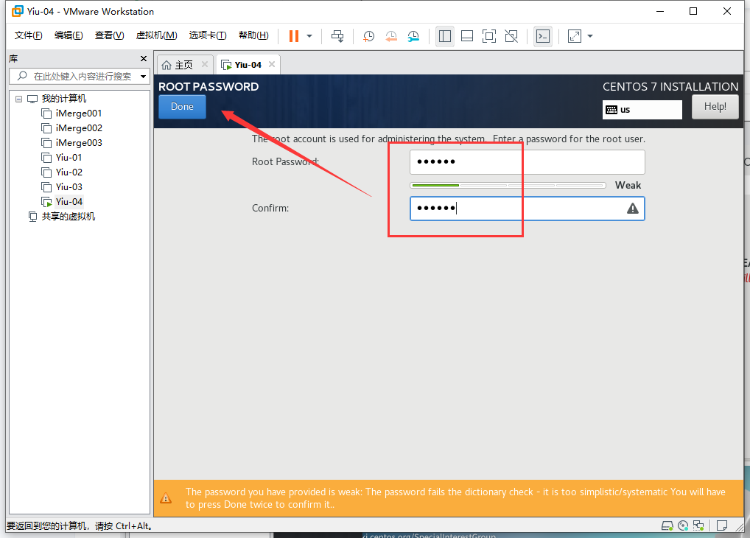This screenshot has width=750, height=538.
Task: Minimize the VMware Workstation window
Action: point(660,11)
